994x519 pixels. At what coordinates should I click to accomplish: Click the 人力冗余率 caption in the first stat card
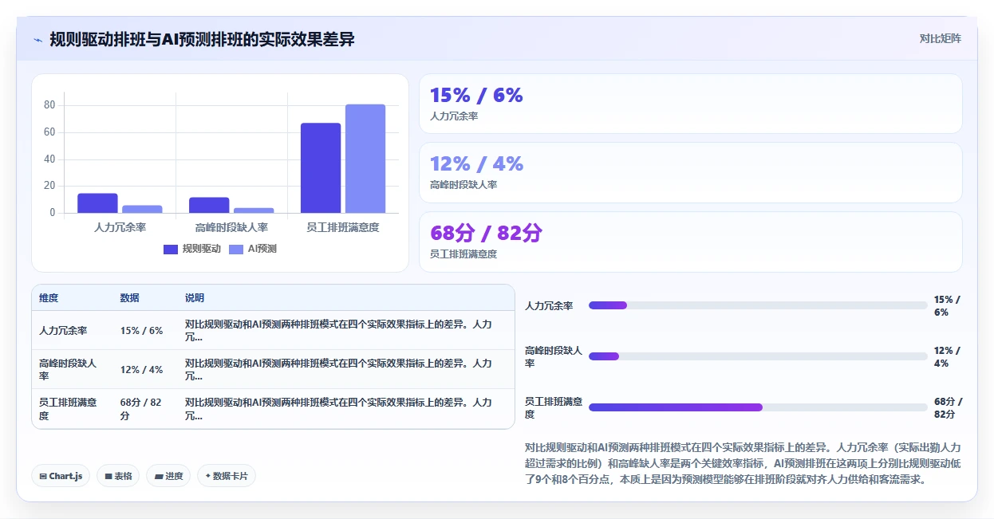coord(454,116)
